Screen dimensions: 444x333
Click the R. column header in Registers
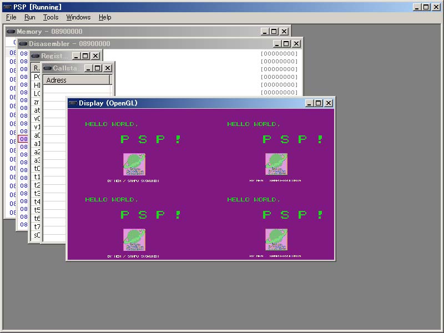point(36,68)
